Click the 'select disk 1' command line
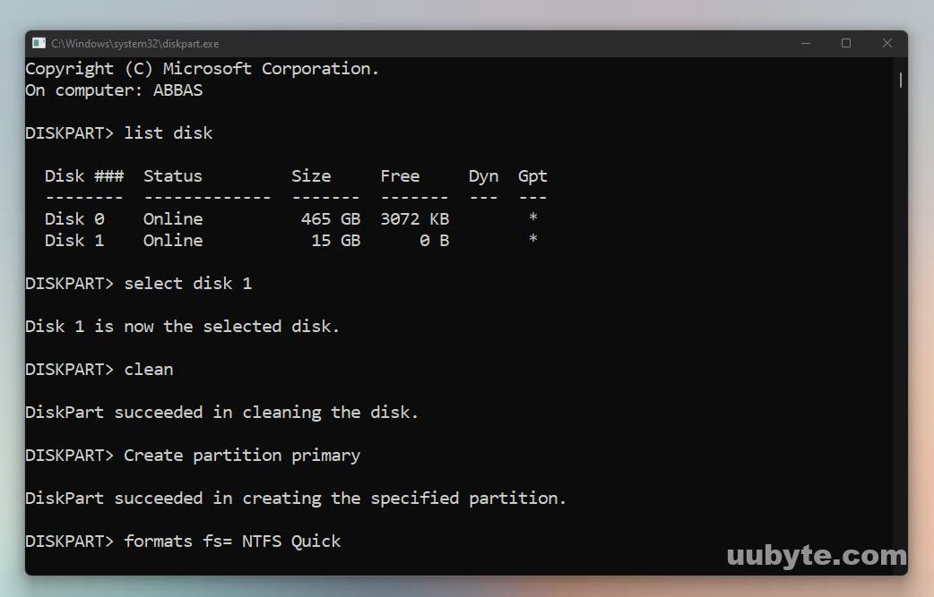This screenshot has height=597, width=934. 187,283
